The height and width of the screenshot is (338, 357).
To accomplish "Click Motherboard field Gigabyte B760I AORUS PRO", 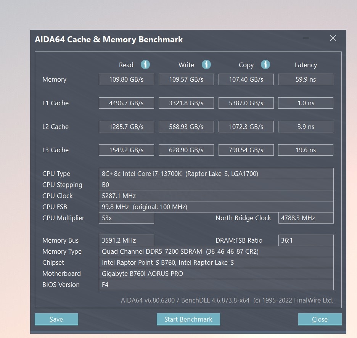I will coord(216,274).
